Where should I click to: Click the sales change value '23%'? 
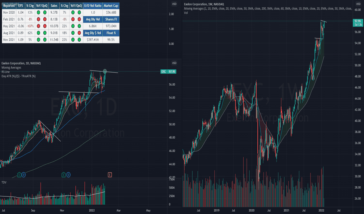click(64, 40)
